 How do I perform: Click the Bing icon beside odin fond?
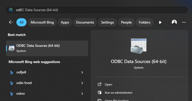12,83
